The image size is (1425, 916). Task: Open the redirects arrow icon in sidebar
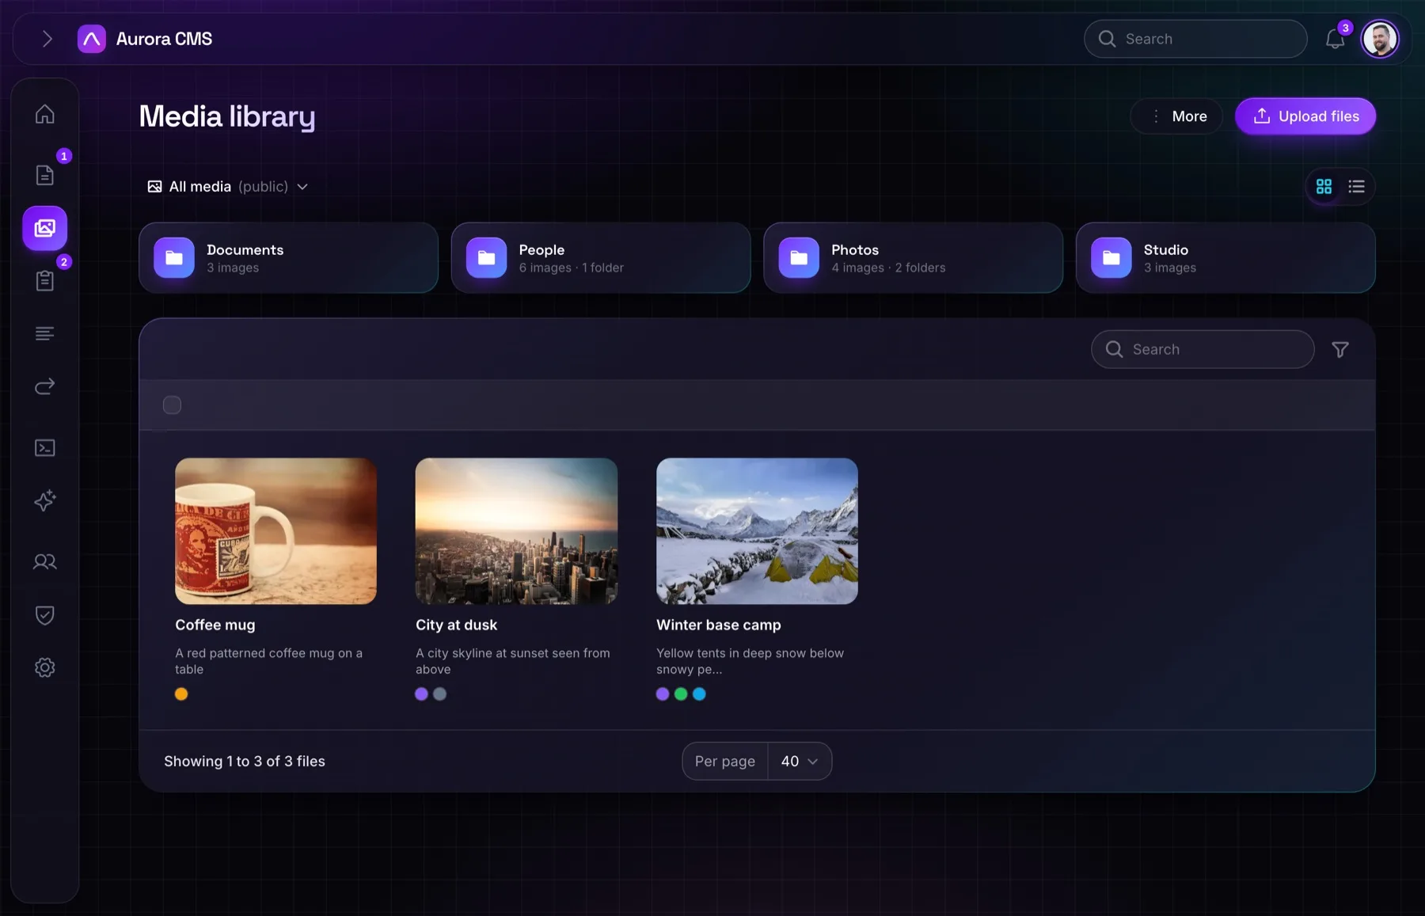[x=45, y=386]
